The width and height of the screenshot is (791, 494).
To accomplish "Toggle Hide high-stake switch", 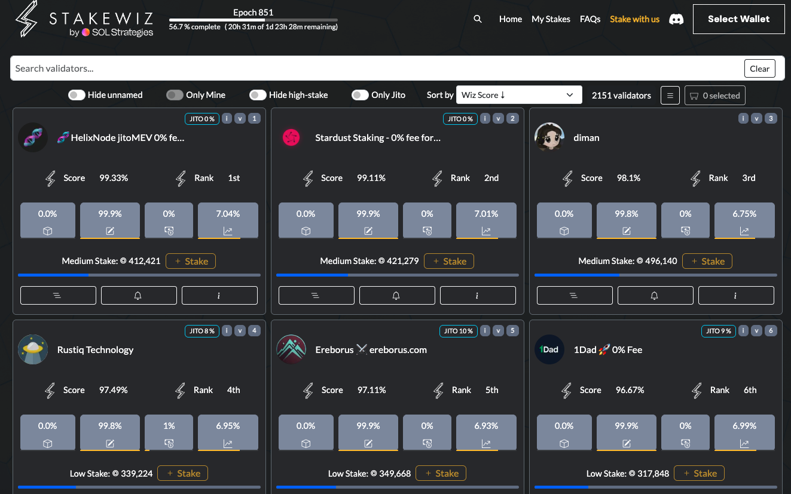I will click(x=258, y=95).
